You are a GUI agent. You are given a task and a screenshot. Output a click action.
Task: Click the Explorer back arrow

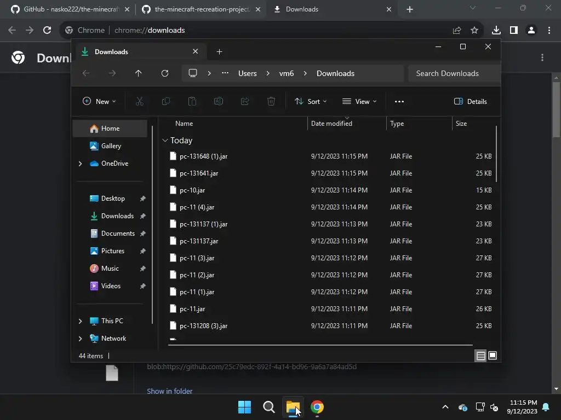pyautogui.click(x=86, y=73)
